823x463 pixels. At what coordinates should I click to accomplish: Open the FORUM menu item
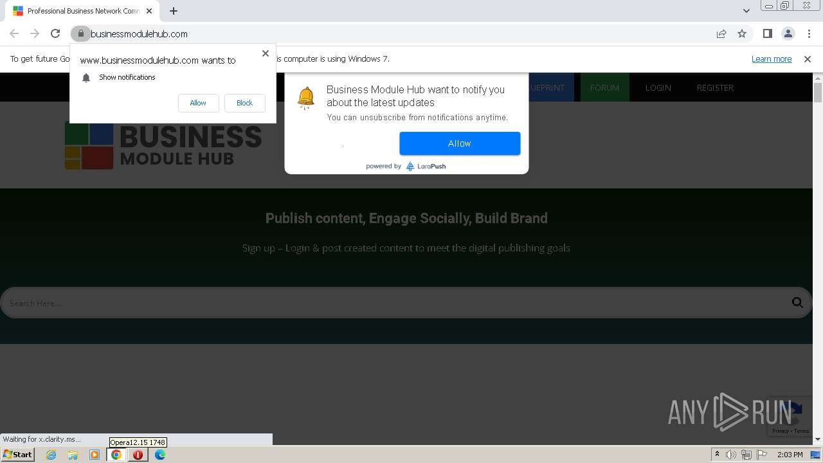click(x=604, y=87)
